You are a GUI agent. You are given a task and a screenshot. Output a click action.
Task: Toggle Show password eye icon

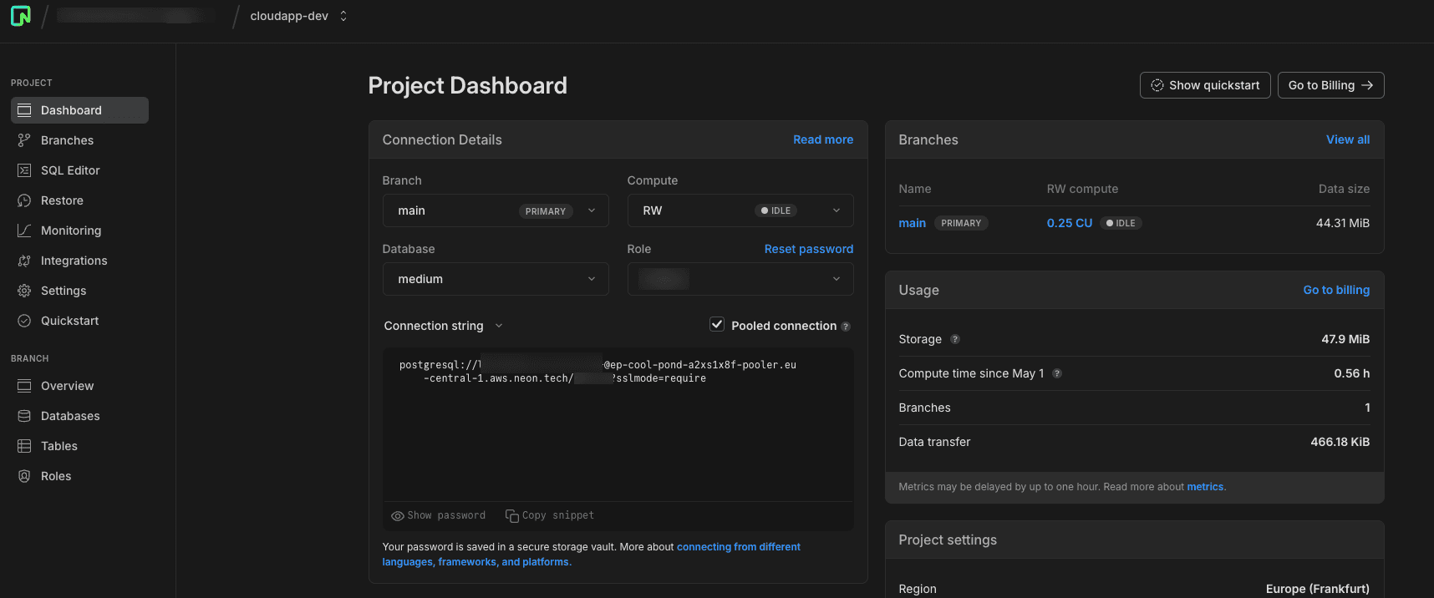(x=398, y=516)
